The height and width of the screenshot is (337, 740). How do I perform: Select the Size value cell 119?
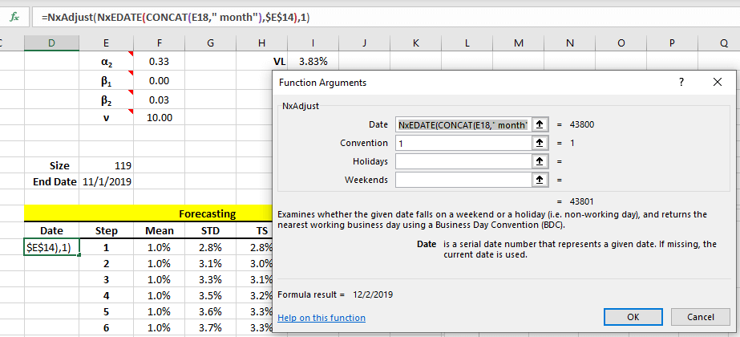(107, 165)
